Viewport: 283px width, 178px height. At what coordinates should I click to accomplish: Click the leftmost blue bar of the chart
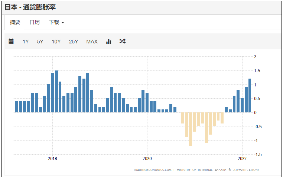pos(17,106)
